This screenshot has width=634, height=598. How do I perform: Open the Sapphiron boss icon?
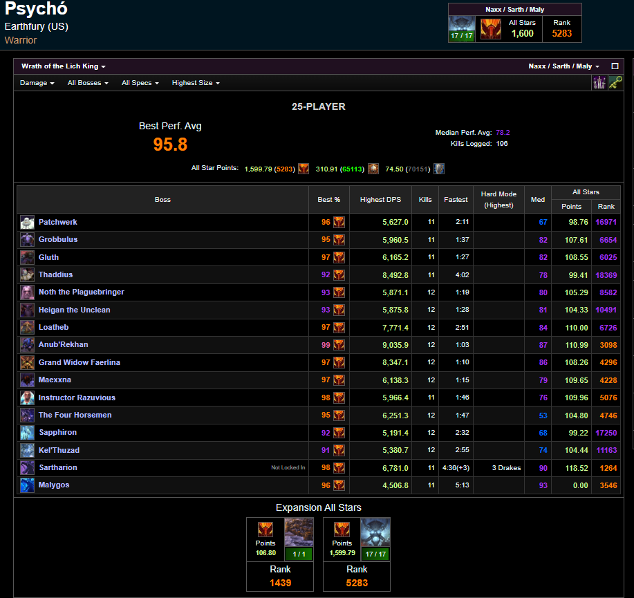pos(27,433)
